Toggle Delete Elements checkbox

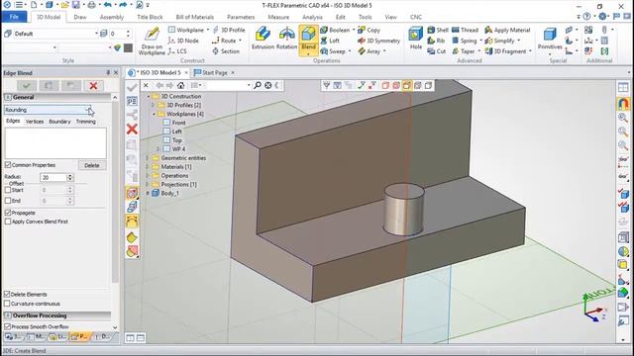[x=7, y=294]
